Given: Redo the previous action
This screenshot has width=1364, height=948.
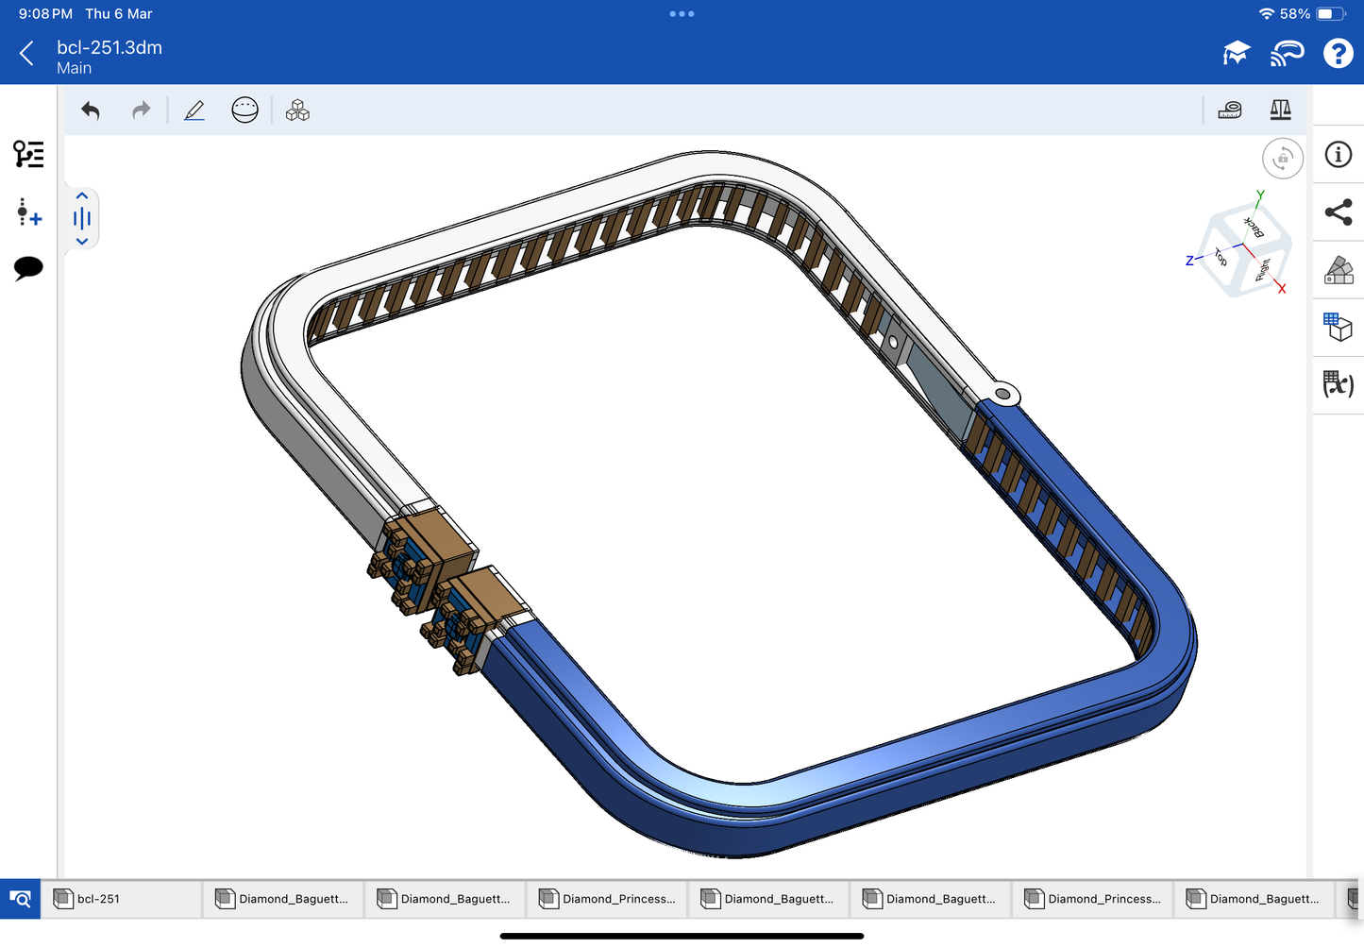Looking at the screenshot, I should [x=141, y=110].
